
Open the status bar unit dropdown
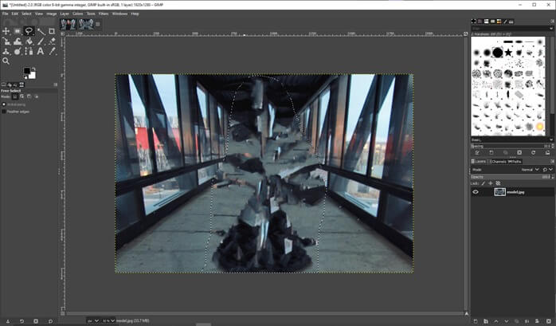point(93,320)
